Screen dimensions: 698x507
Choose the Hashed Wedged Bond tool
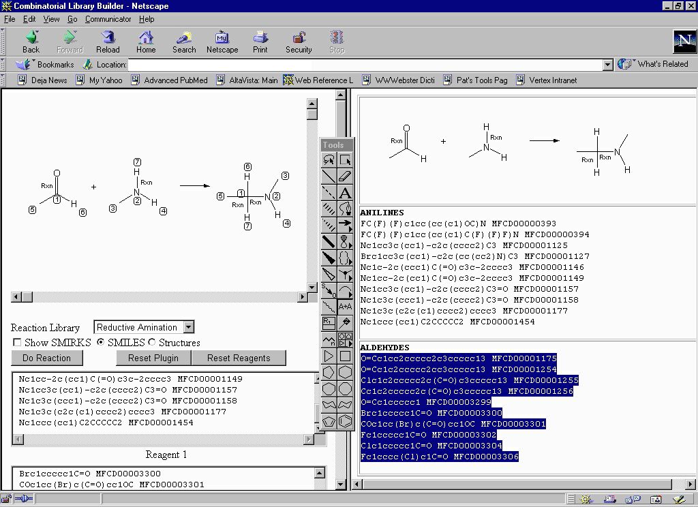click(329, 226)
